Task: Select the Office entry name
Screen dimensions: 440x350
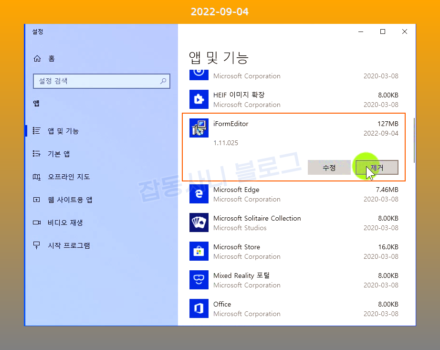Action: click(x=222, y=304)
